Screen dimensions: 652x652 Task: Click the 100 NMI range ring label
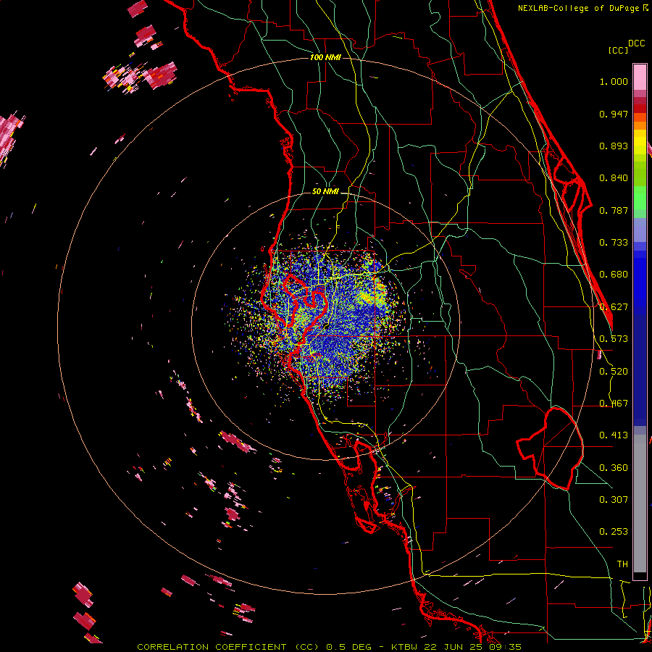tap(325, 57)
